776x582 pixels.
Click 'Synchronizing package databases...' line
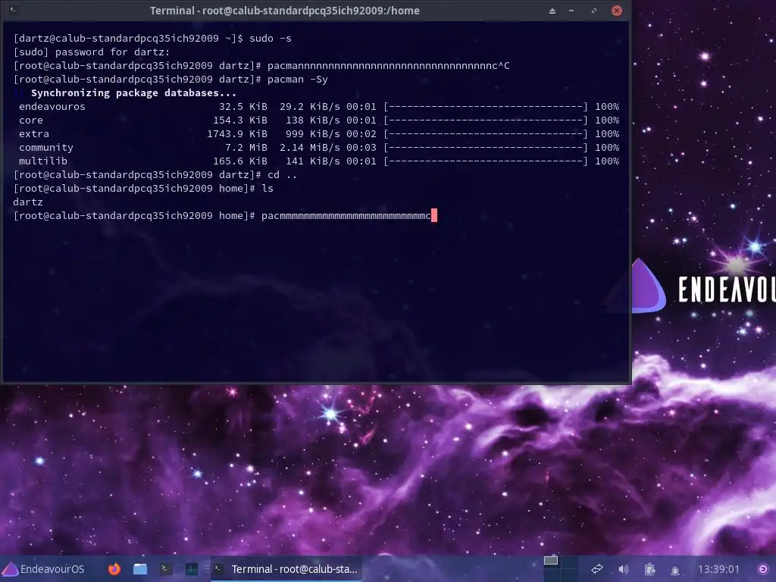click(133, 93)
